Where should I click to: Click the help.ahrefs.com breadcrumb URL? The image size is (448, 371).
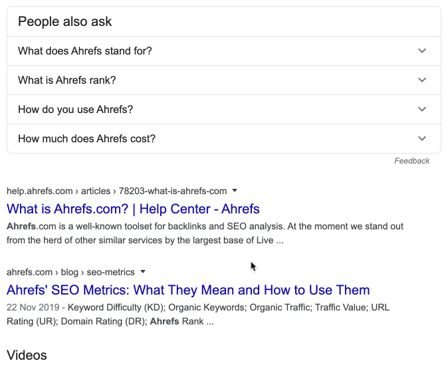coord(116,191)
